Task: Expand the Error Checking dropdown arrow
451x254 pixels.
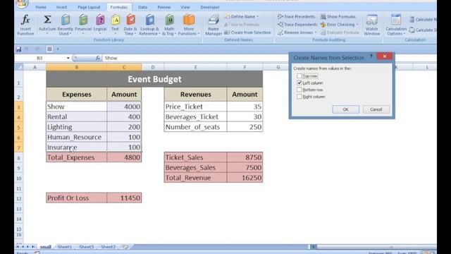Action: [357, 25]
